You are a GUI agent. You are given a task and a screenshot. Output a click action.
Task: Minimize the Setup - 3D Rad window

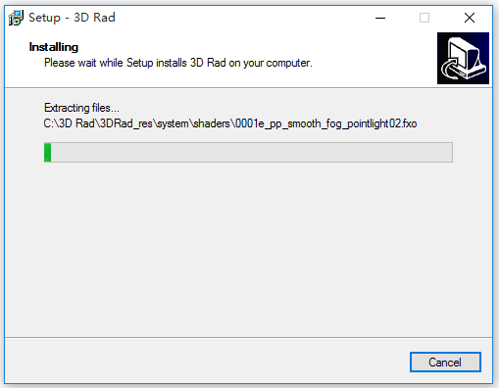380,18
